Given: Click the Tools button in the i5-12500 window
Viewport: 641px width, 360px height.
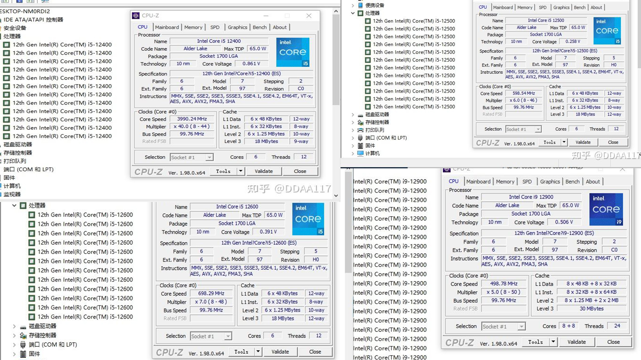Looking at the screenshot, I should [x=550, y=142].
